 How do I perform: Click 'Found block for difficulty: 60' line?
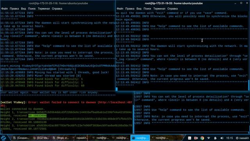click(43, 86)
